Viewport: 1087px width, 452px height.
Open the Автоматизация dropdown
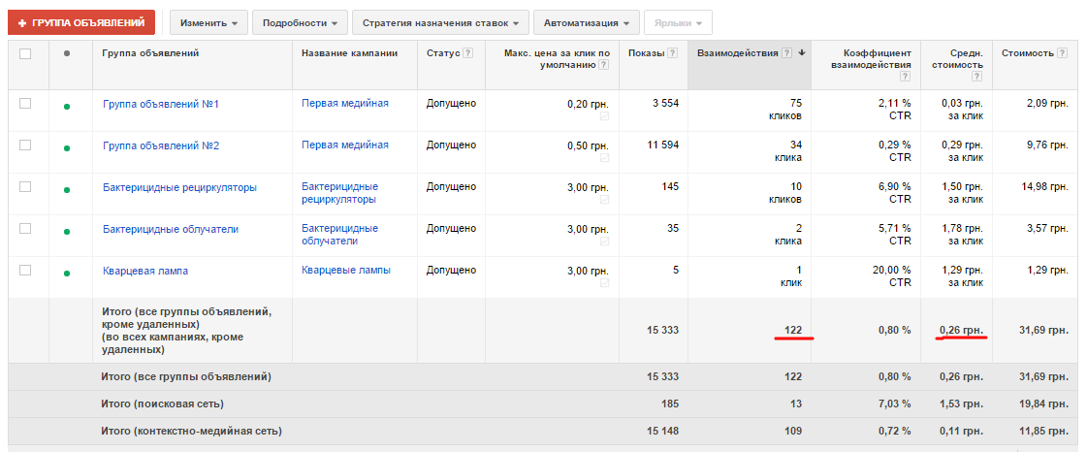click(587, 23)
